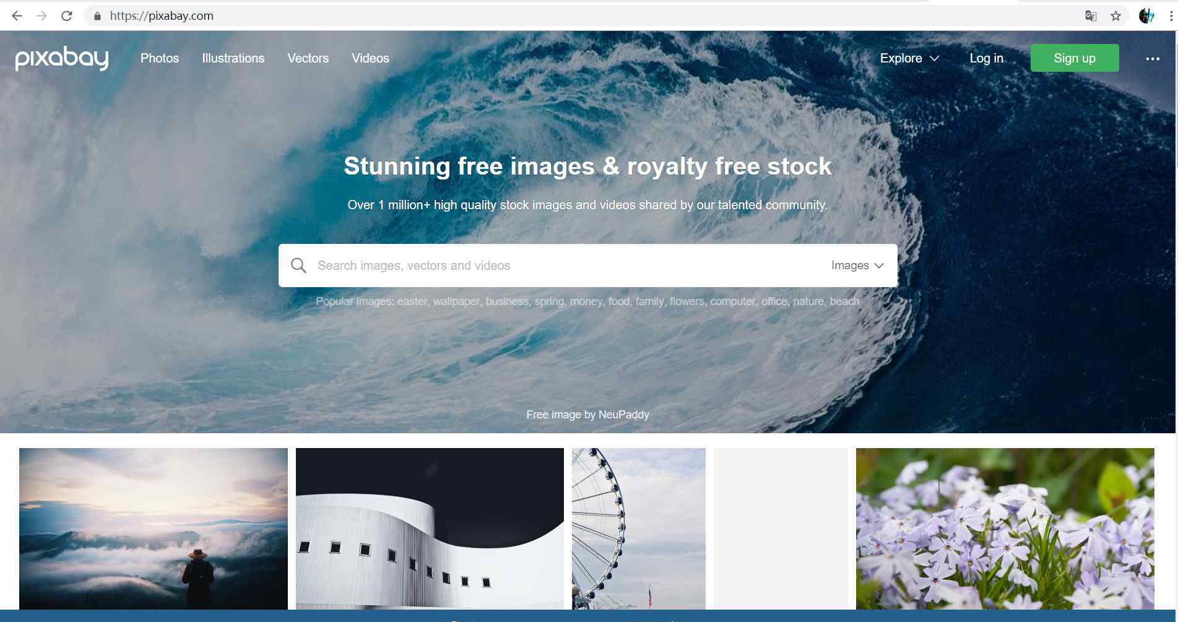Open the Images search type dropdown
Screen dimensions: 1178x622
(857, 266)
